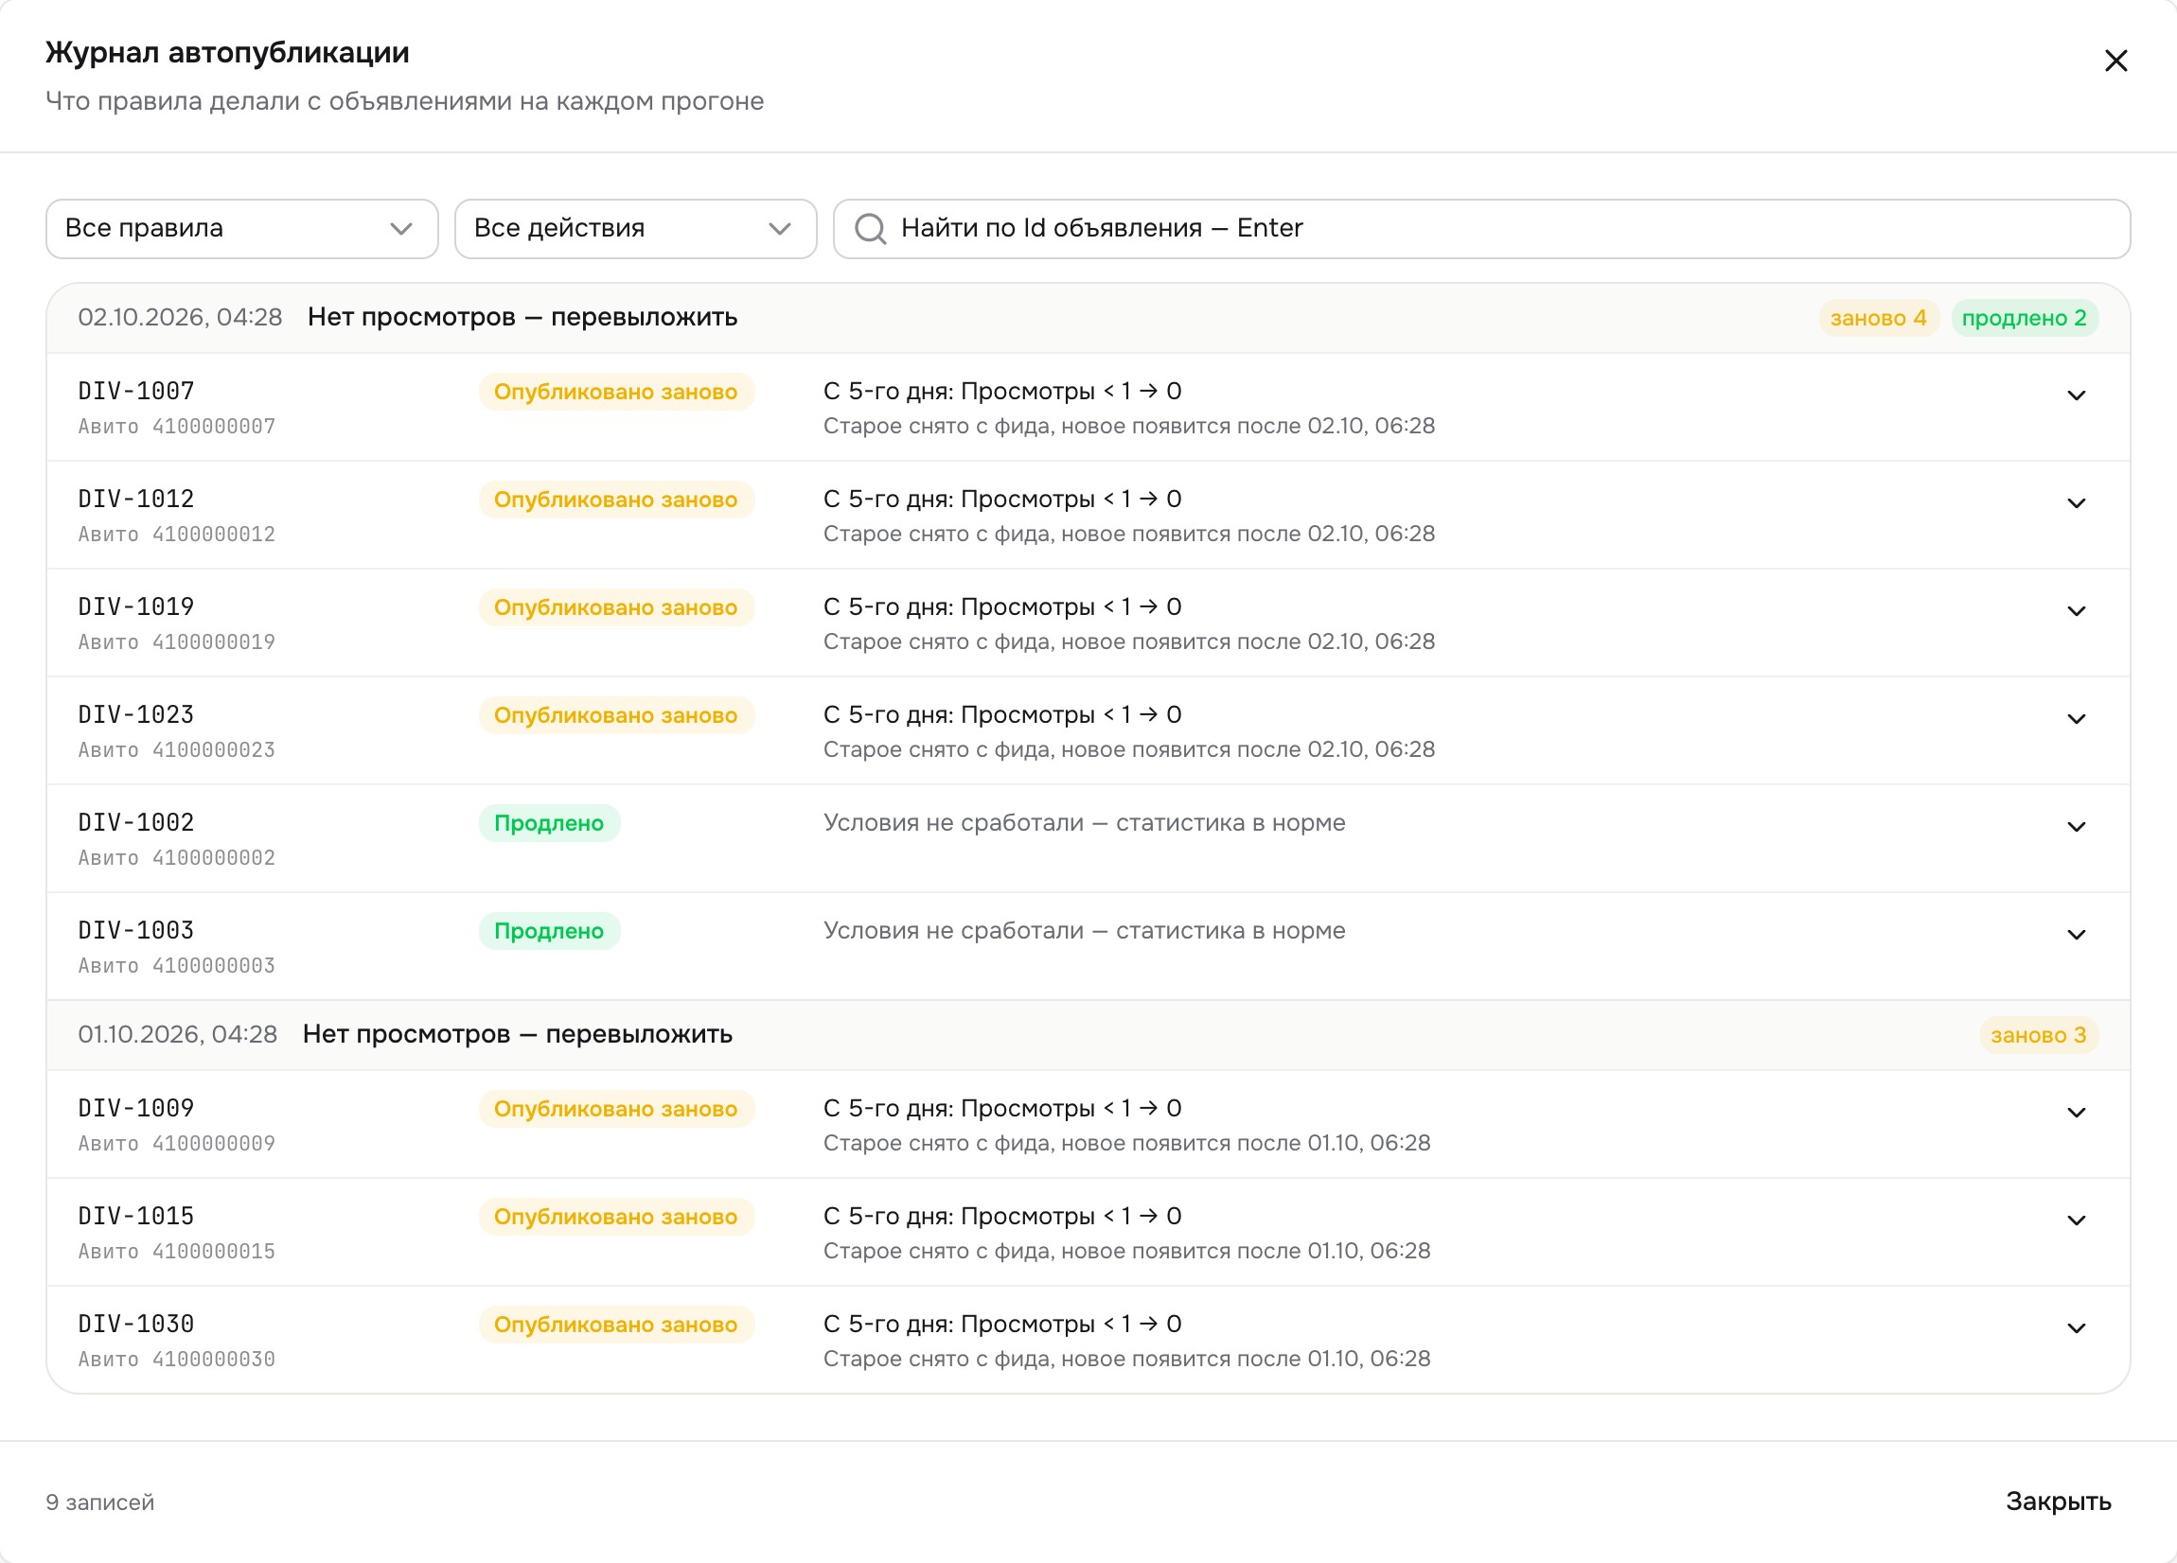Close the journal dialog with the X icon
The height and width of the screenshot is (1563, 2177).
(2115, 61)
